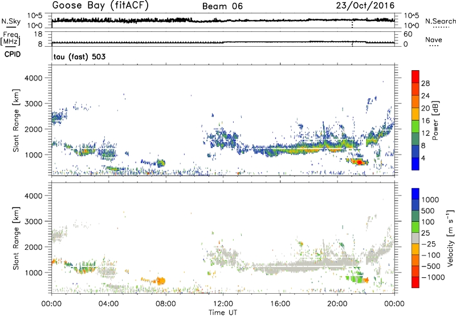
Task: Select the "Beam 06" header label
Action: (x=222, y=6)
